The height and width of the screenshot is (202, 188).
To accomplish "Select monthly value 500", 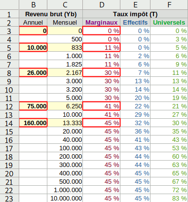I will 65,39.
